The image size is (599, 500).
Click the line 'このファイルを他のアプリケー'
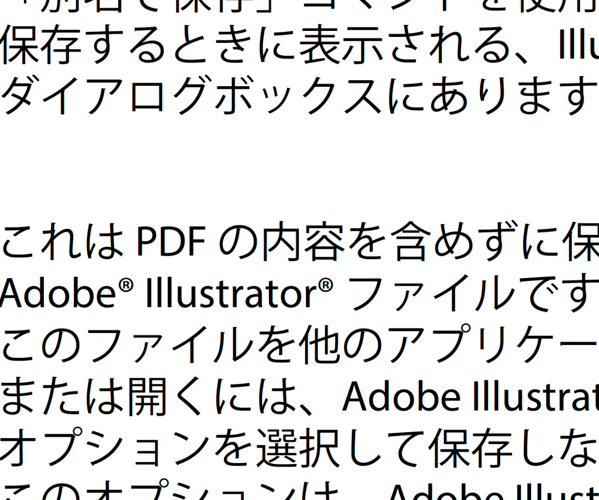click(299, 344)
